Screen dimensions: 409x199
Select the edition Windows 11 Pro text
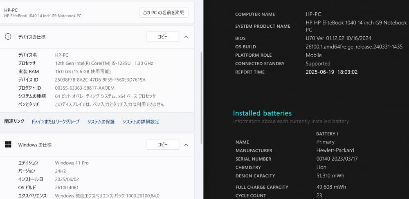pos(72,163)
